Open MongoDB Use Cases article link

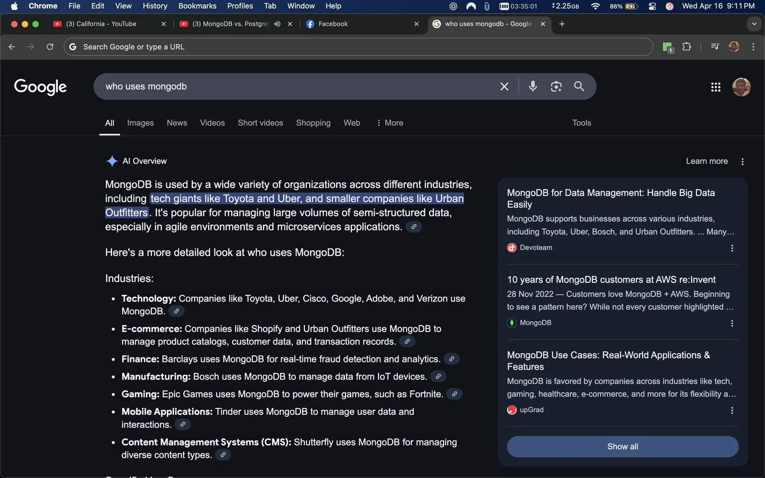pos(609,361)
